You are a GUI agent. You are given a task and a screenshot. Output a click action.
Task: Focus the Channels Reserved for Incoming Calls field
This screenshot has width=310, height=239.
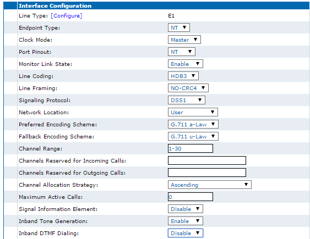(x=207, y=160)
